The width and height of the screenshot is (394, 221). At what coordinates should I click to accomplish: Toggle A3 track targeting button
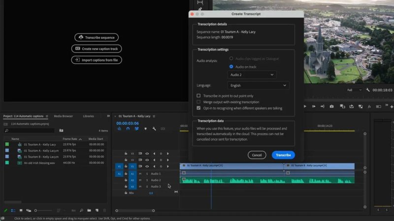pos(132,187)
